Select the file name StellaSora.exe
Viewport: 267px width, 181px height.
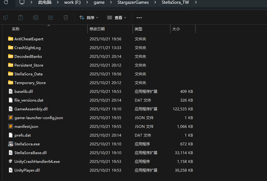coord(27,144)
